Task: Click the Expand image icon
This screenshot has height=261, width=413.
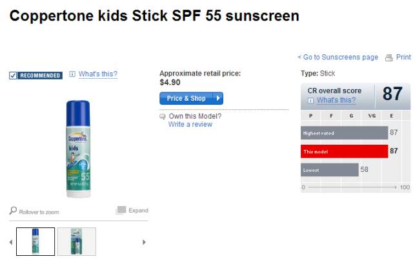Action: (x=121, y=211)
